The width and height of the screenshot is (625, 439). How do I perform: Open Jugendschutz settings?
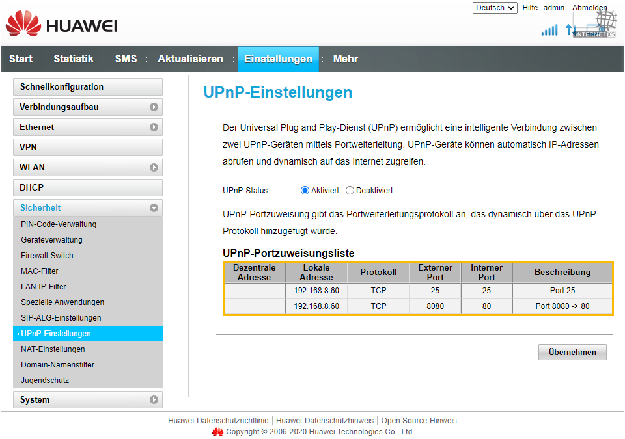pyautogui.click(x=45, y=380)
